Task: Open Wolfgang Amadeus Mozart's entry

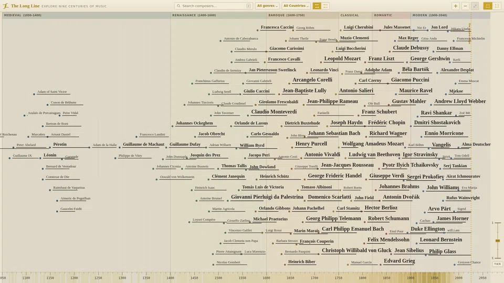Action: coord(373,144)
